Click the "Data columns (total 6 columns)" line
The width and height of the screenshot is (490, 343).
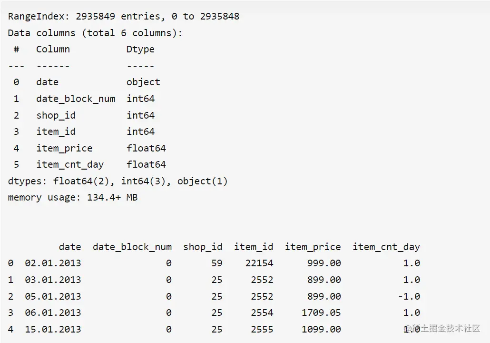click(x=95, y=33)
